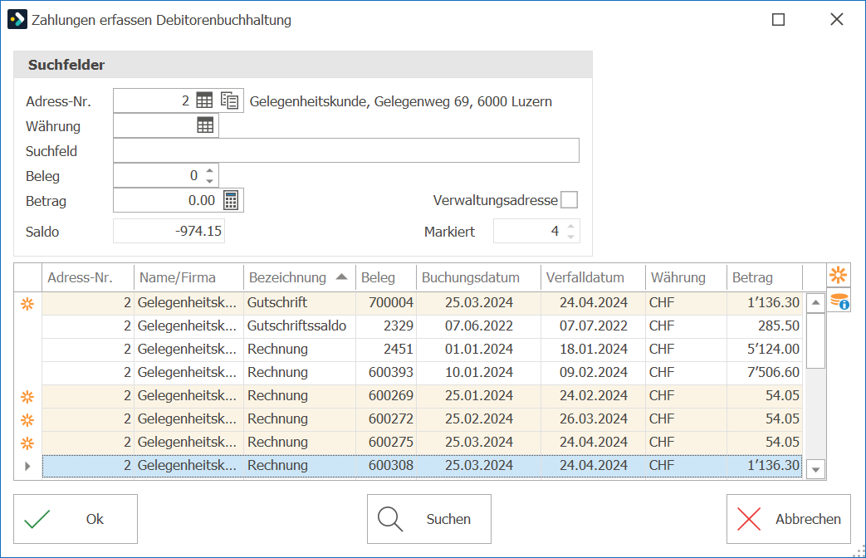Sort by the Betrag column header
This screenshot has height=558, width=866.
[x=765, y=277]
